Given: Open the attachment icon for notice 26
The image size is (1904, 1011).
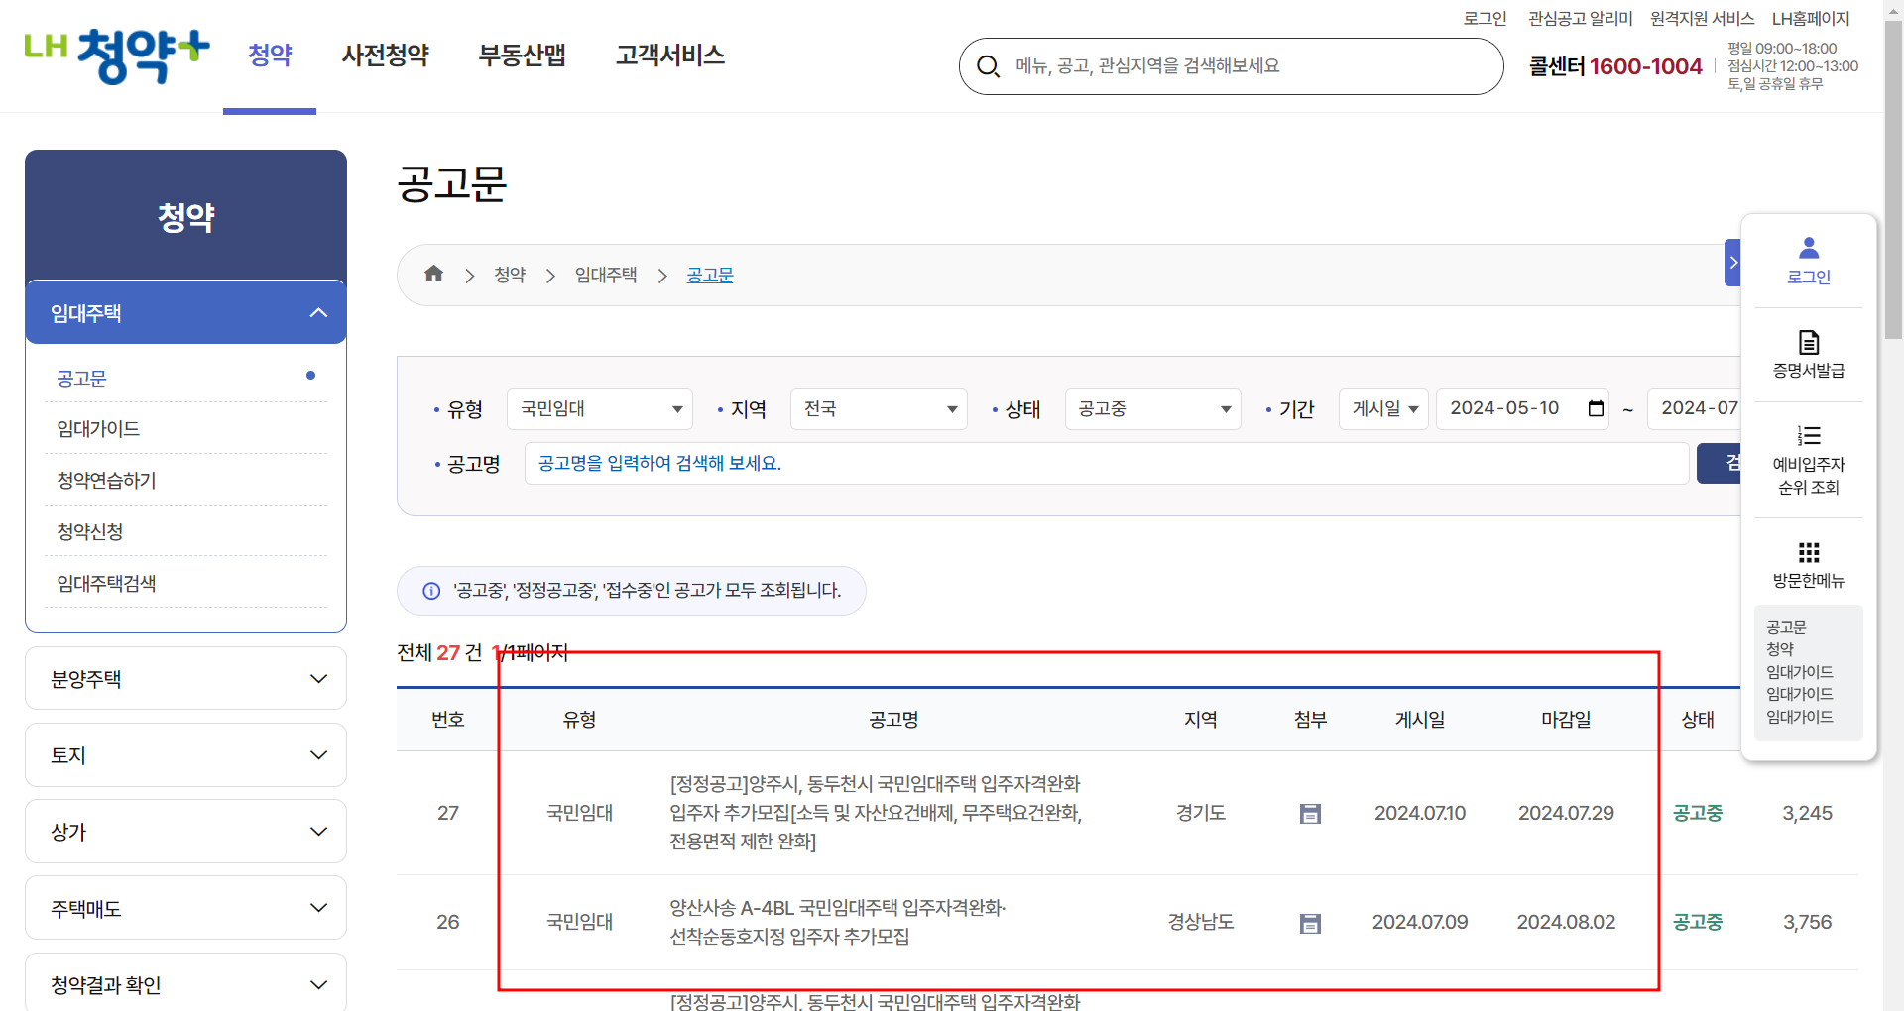Looking at the screenshot, I should pos(1310,923).
